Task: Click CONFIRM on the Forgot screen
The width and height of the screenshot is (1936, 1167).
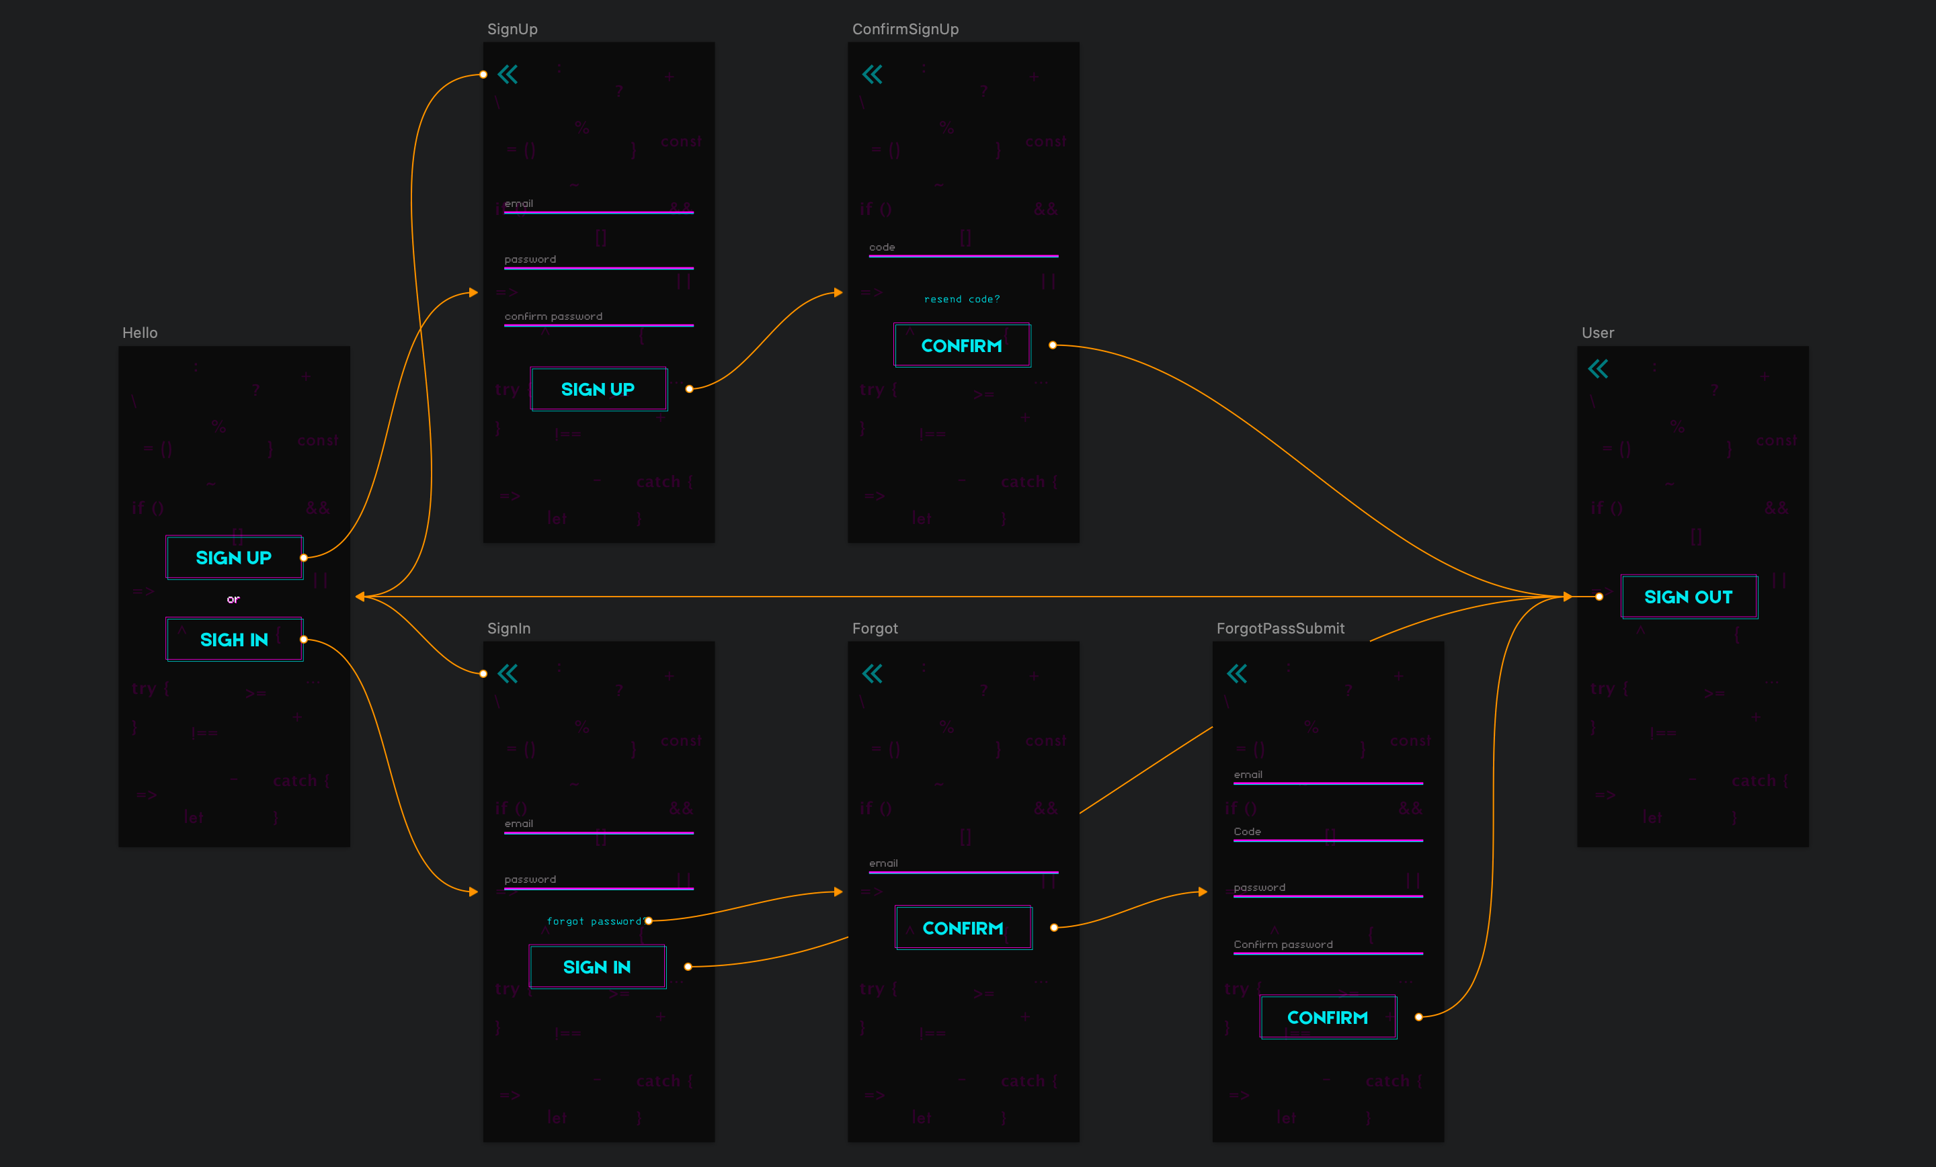Action: pyautogui.click(x=963, y=927)
